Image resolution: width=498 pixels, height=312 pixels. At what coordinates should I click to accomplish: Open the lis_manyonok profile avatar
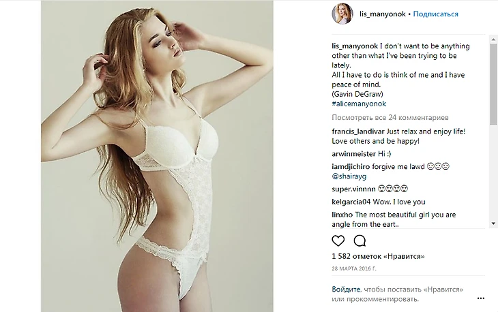coord(342,14)
